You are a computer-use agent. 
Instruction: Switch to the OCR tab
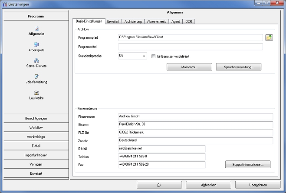pyautogui.click(x=189, y=21)
